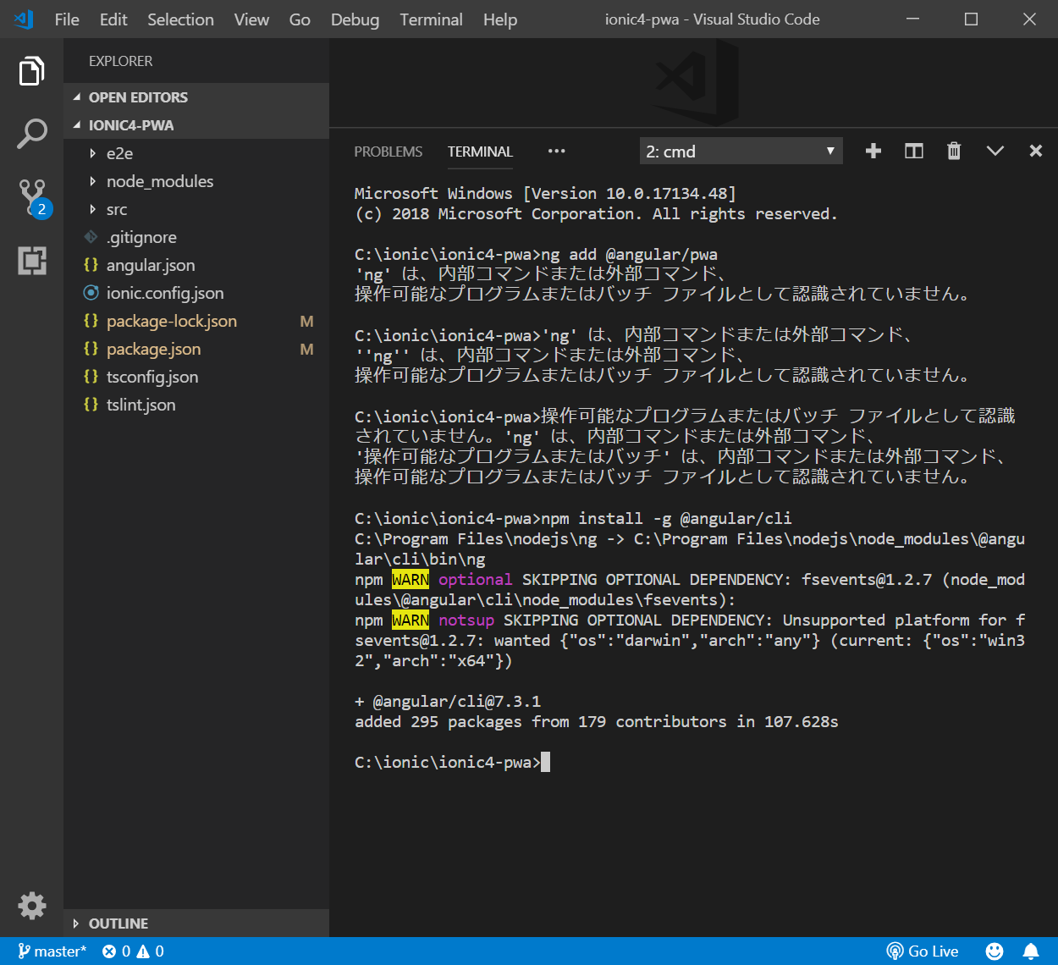
Task: Open package-lock.json file
Action: point(196,321)
